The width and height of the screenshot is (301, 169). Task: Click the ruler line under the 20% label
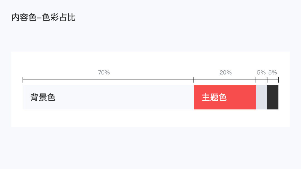(225, 80)
